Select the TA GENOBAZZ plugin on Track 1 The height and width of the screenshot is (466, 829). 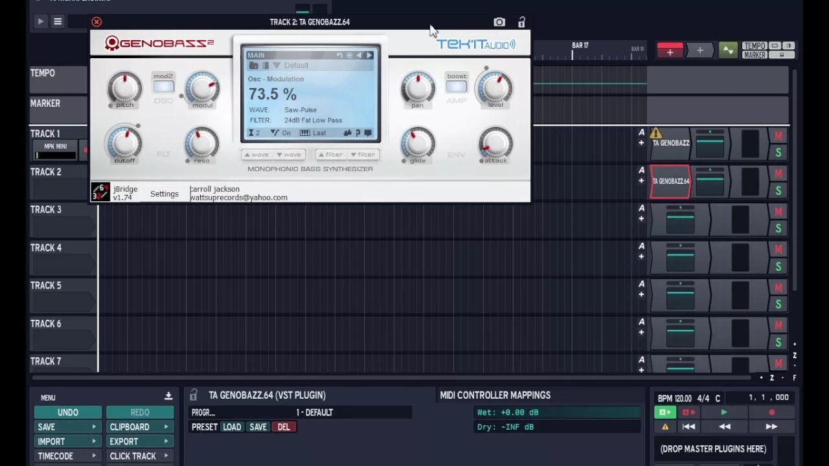[x=670, y=143]
